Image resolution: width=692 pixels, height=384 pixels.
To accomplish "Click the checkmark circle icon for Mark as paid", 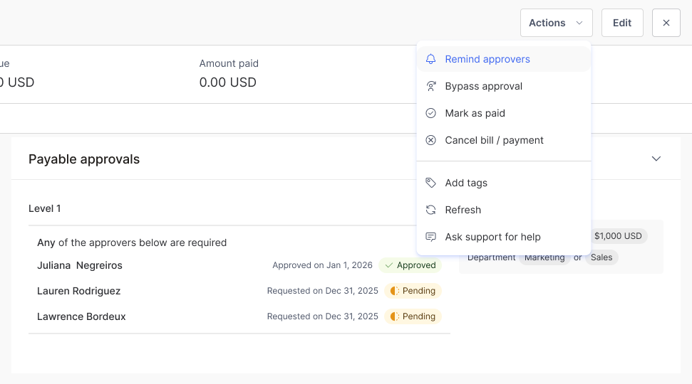I will point(430,114).
